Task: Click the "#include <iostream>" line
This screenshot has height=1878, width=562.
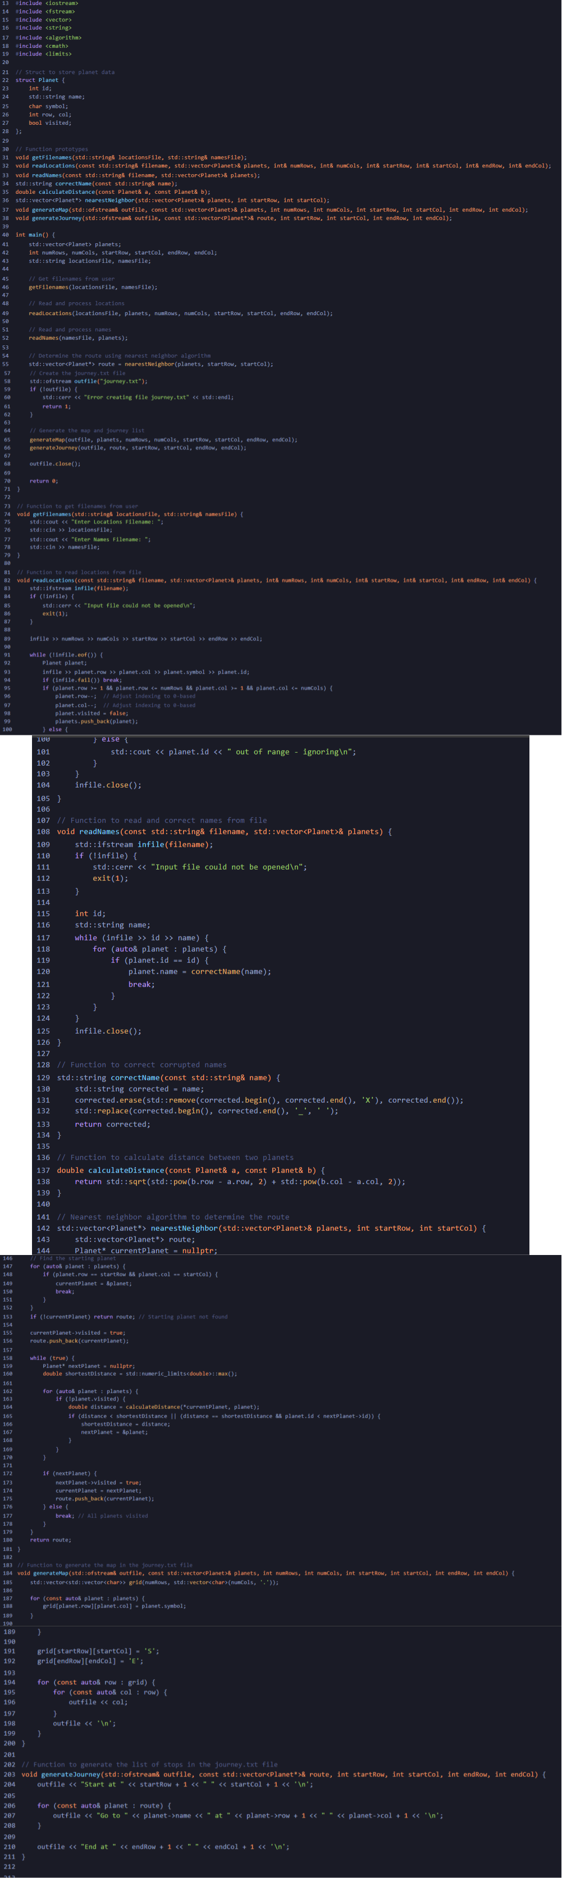Action: pyautogui.click(x=47, y=3)
